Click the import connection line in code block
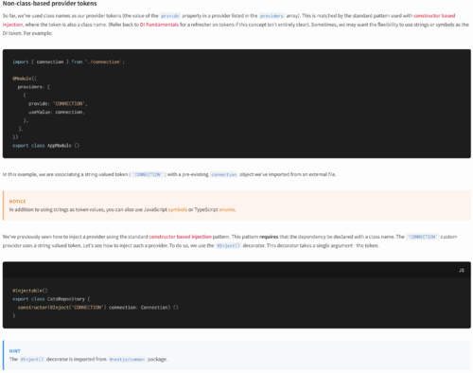Image resolution: width=473 pixels, height=373 pixels. [68, 62]
